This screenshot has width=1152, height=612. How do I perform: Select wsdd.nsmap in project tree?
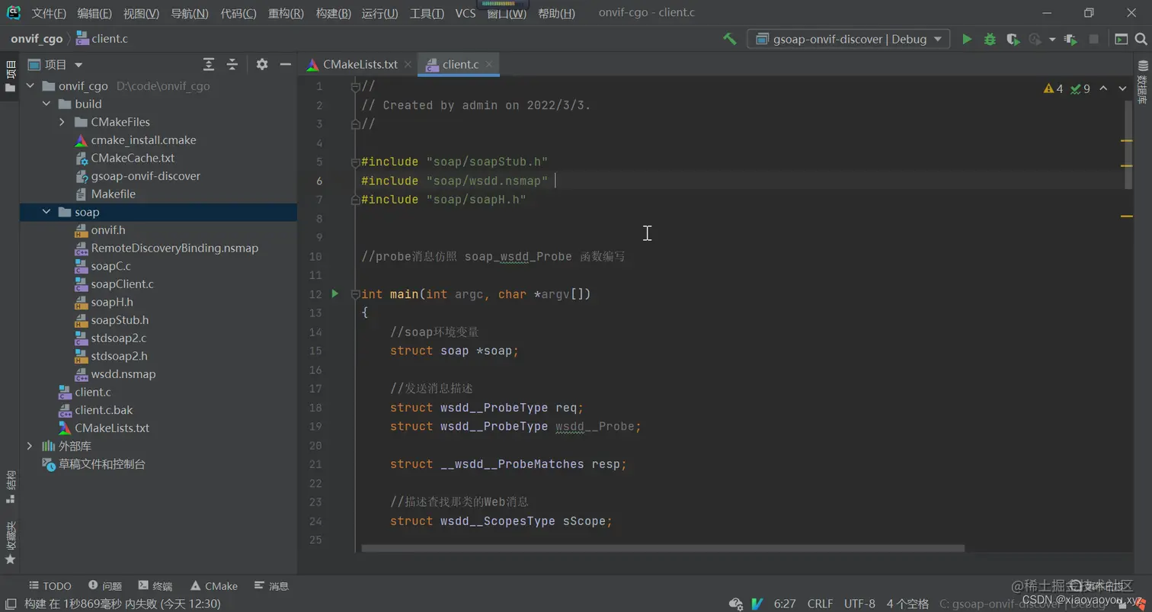[123, 374]
